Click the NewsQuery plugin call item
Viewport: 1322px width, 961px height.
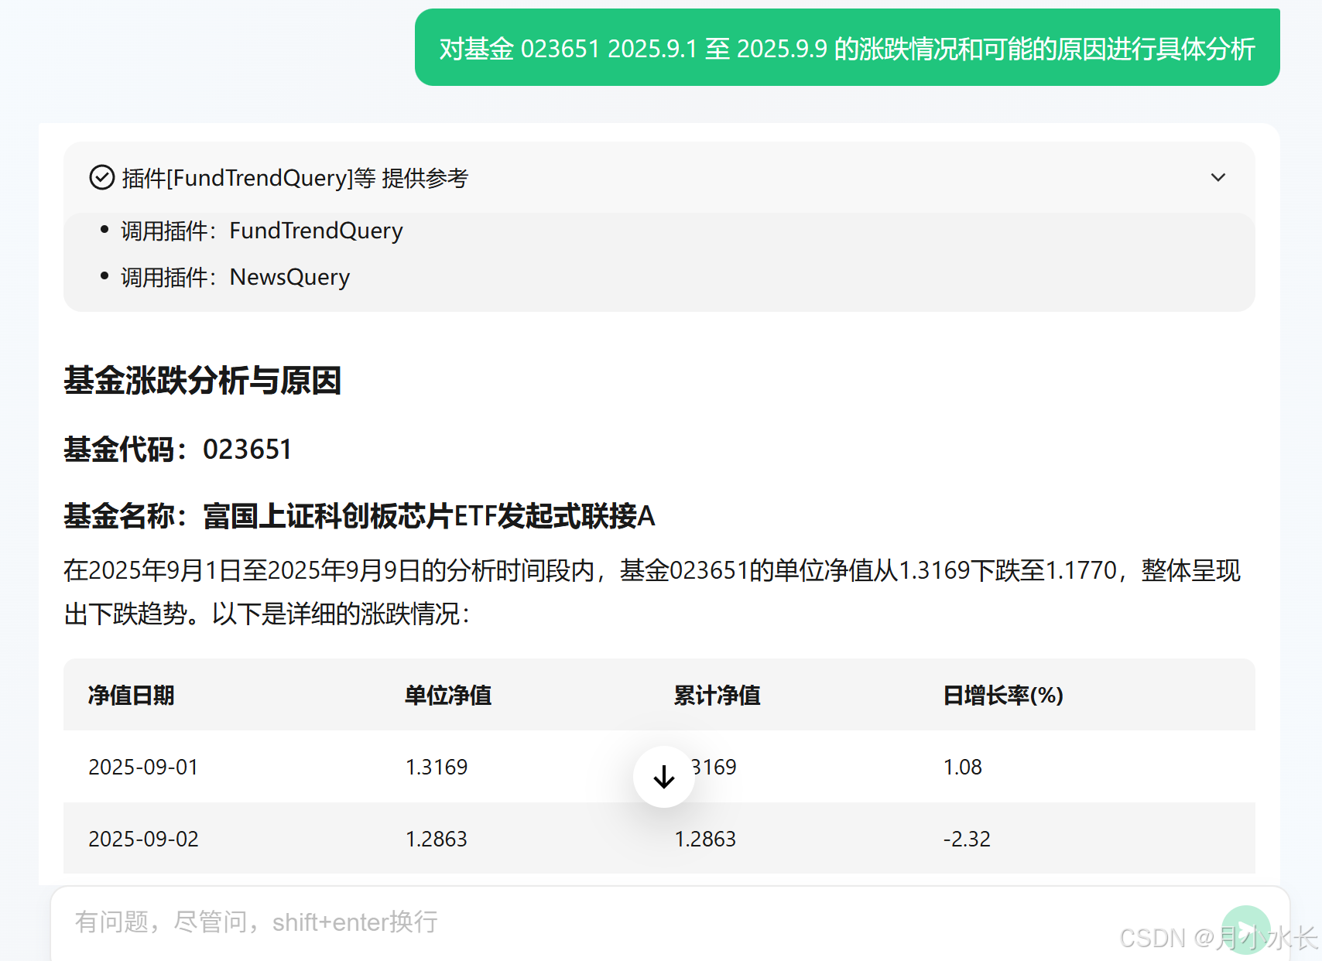click(235, 277)
